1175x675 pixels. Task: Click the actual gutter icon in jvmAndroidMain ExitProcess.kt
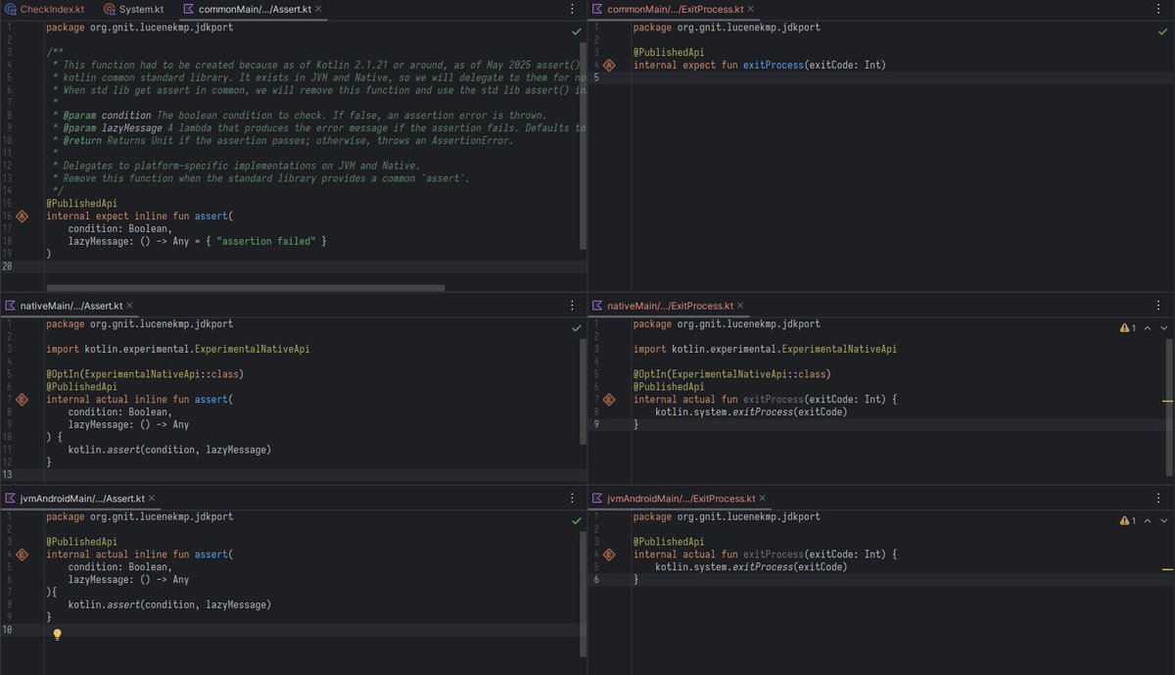[608, 554]
